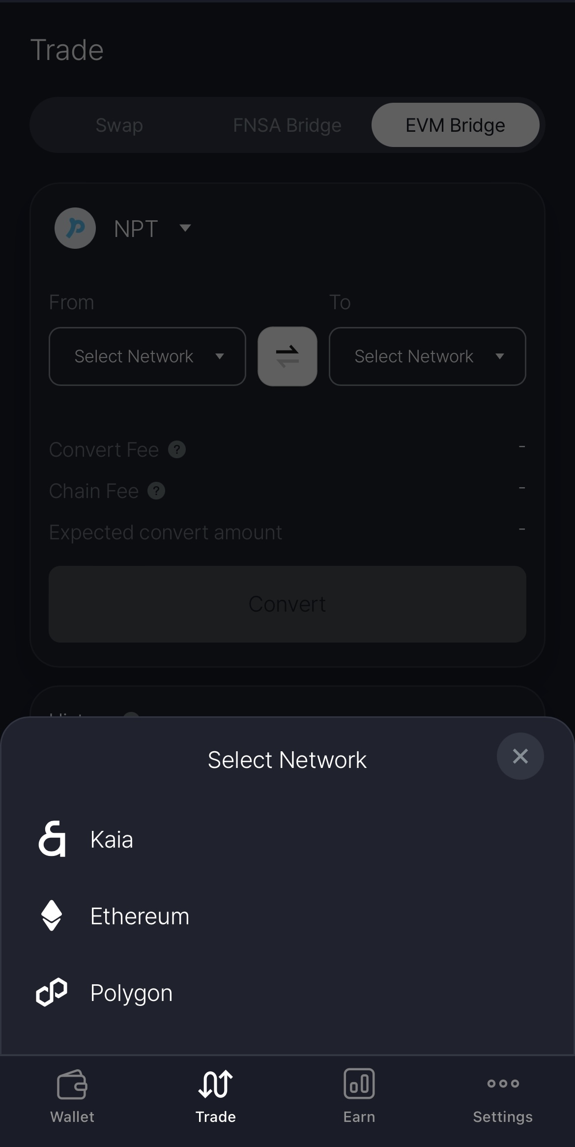This screenshot has width=575, height=1147.
Task: Click the Ethereum diamond icon
Action: coord(52,915)
